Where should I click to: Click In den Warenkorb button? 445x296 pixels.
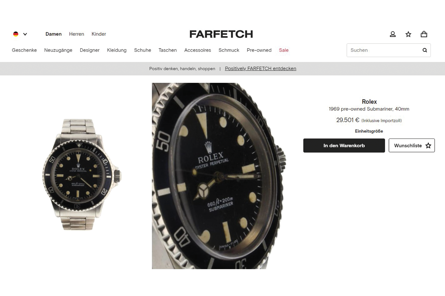344,145
